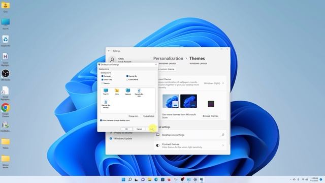Open Privacy & security in Settings sidebar
This screenshot has width=325, height=183.
123,133
